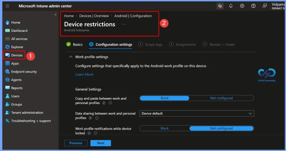This screenshot has height=151, width=286.
Task: Set Work profile notifications to Block
Action: tap(165, 128)
